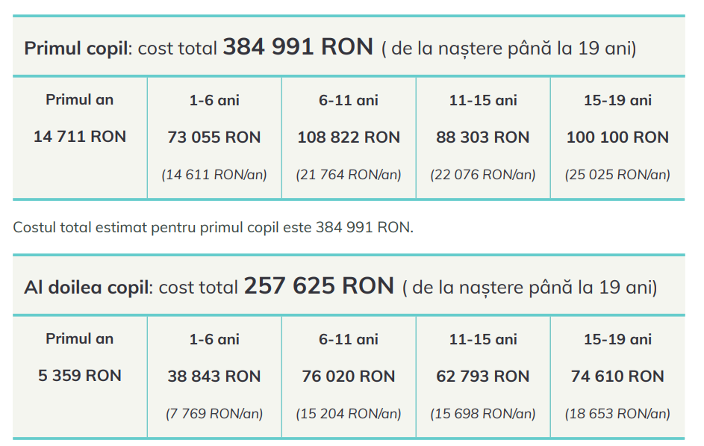Click the 5 359 RON first-year cost

(x=80, y=376)
